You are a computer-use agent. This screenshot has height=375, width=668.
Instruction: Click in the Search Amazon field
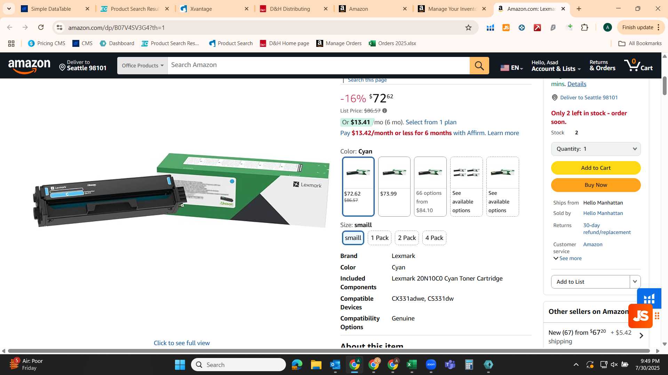(x=318, y=66)
